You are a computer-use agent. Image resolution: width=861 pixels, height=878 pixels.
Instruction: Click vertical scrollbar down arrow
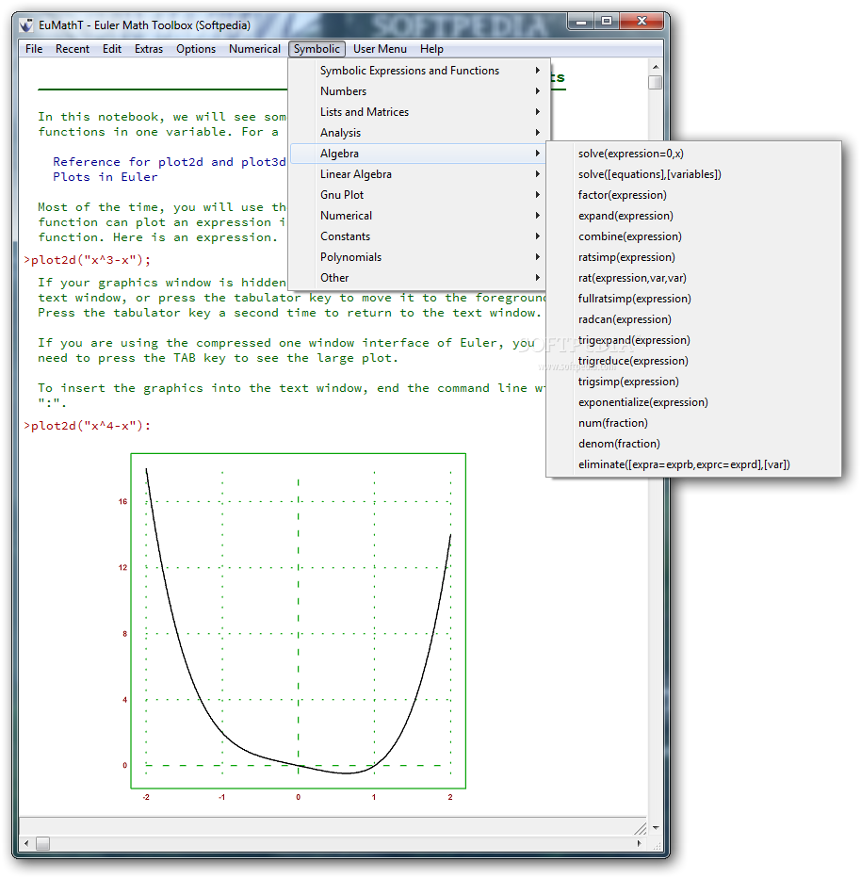(656, 827)
